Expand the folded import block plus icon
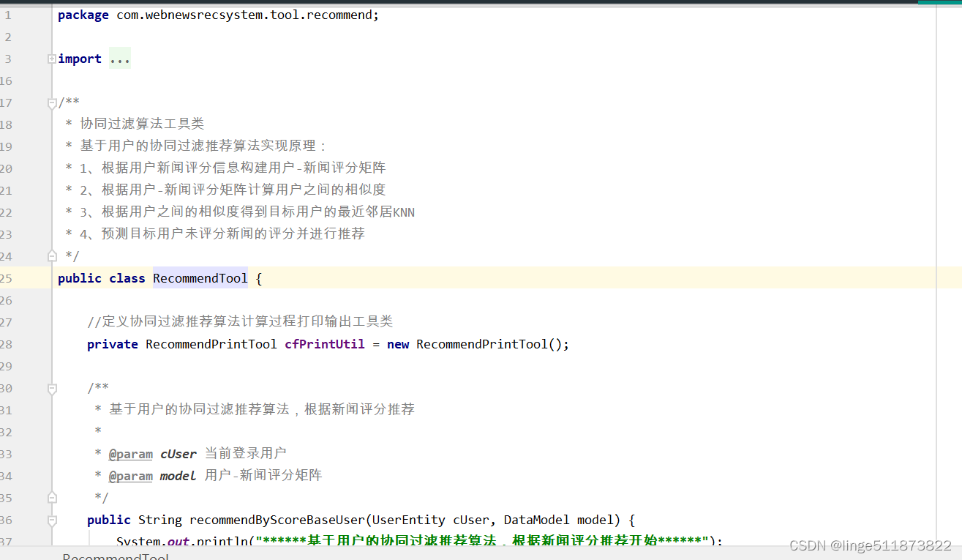This screenshot has height=560, width=962. coord(52,59)
